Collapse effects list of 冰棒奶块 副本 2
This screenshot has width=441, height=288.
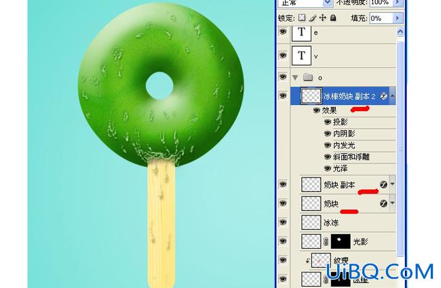[x=392, y=96]
